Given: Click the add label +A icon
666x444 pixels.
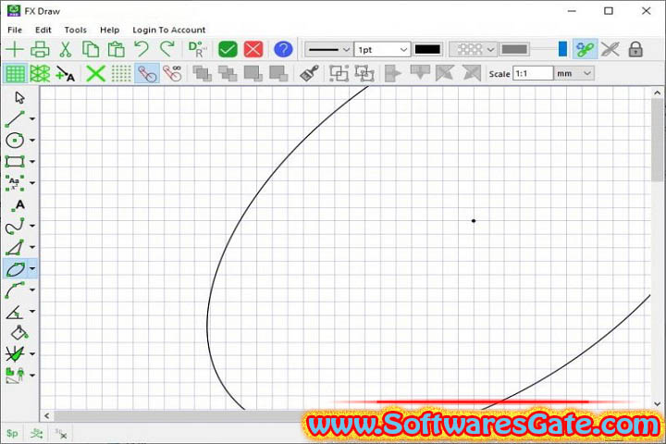Looking at the screenshot, I should [66, 73].
